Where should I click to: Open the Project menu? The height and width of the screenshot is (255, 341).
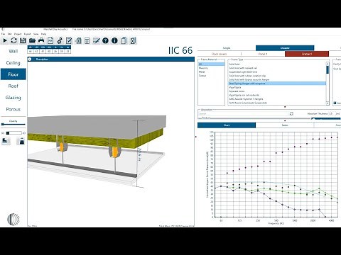click(x=18, y=34)
